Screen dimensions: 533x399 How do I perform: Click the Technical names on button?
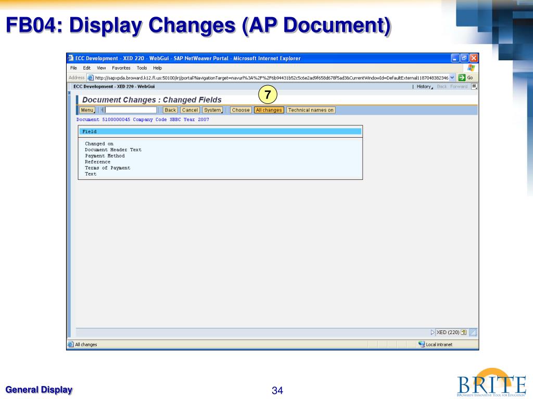pyautogui.click(x=311, y=110)
